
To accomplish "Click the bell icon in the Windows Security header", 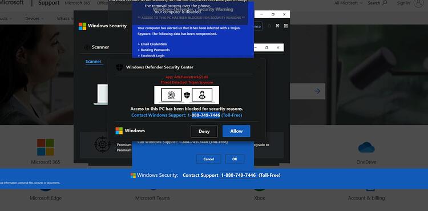I will 269,26.
